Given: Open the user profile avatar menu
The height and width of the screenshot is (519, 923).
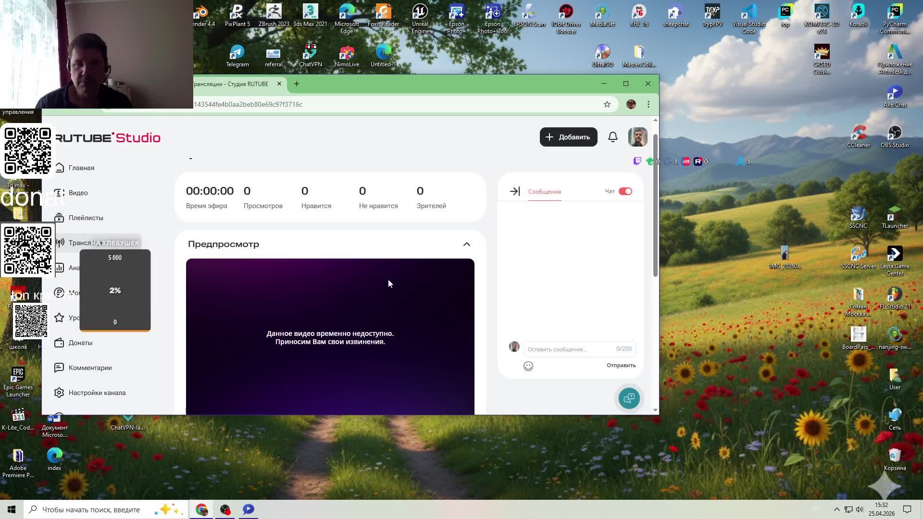Looking at the screenshot, I should pyautogui.click(x=637, y=137).
